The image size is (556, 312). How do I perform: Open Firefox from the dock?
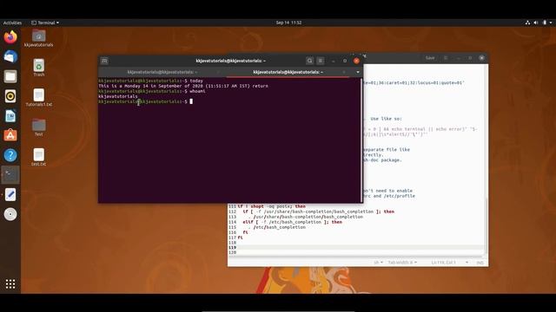tap(10, 36)
